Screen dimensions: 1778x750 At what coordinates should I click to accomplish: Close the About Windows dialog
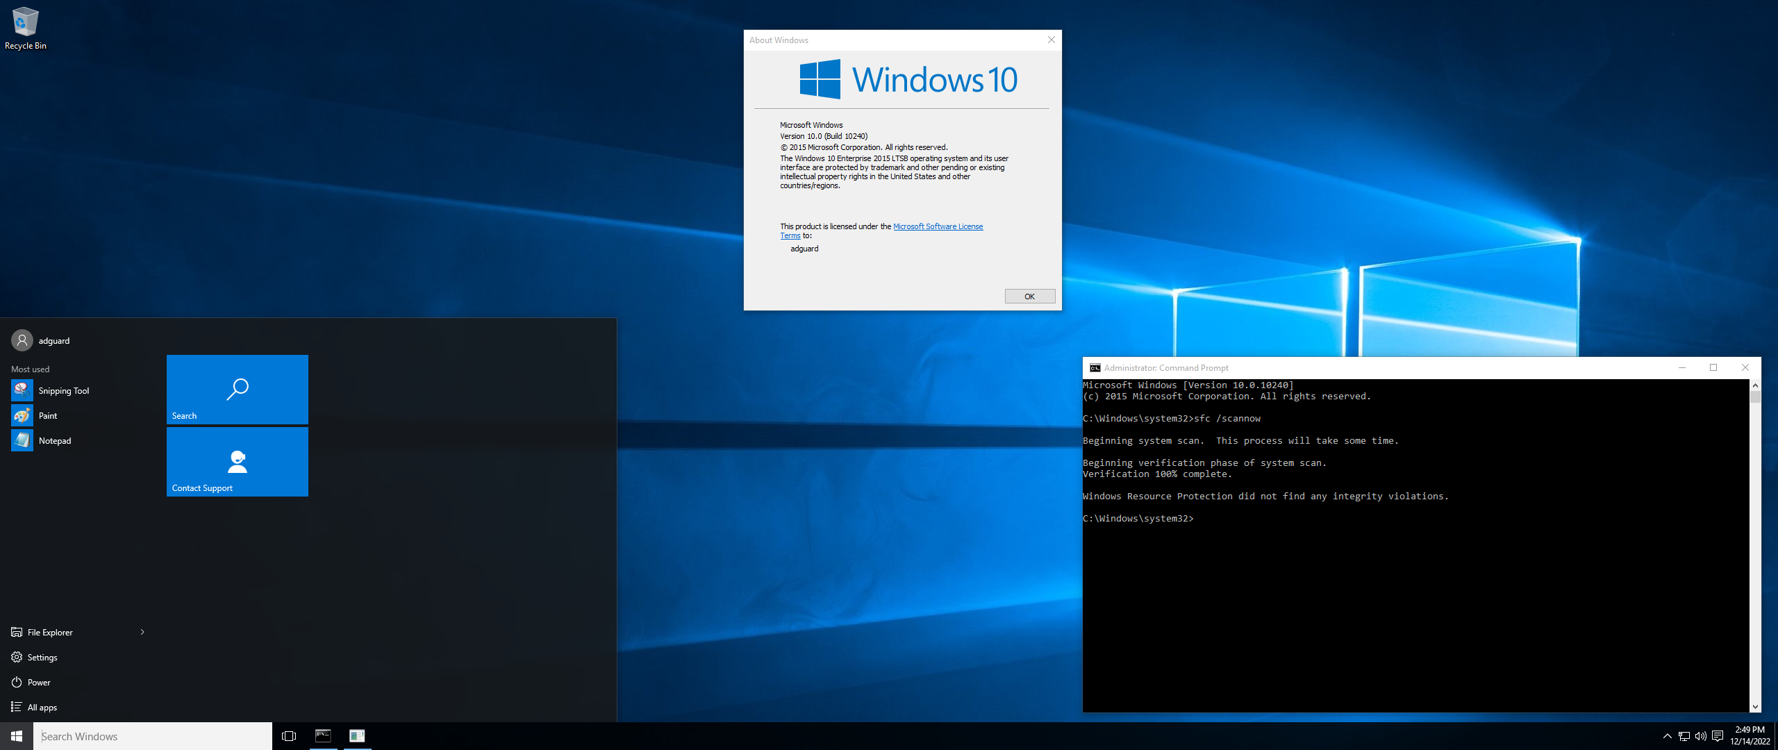1051,40
